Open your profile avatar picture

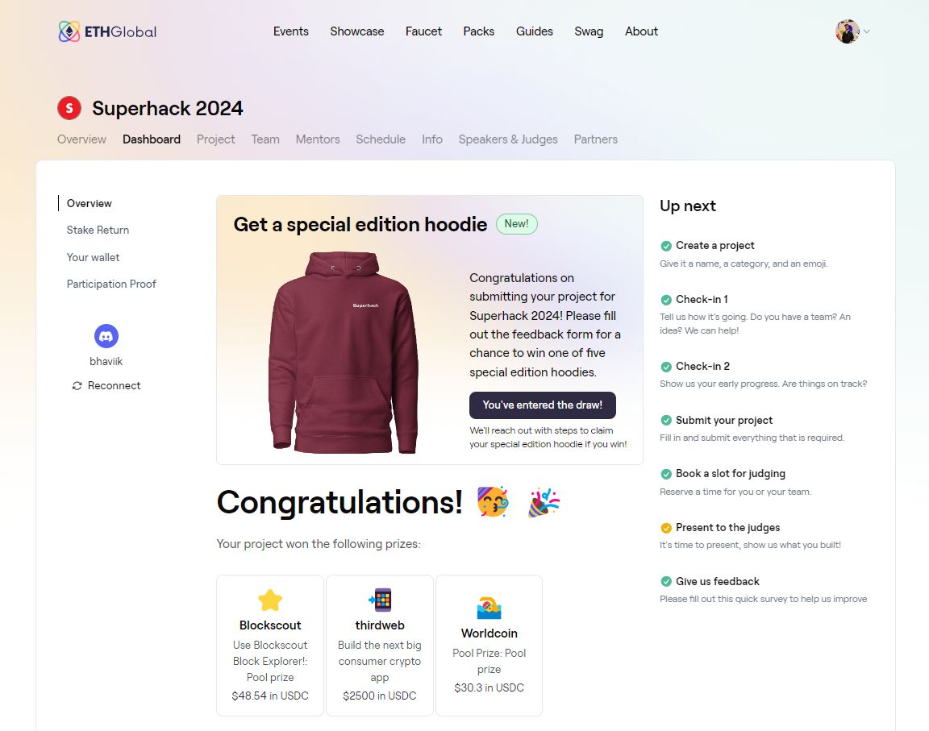pos(845,31)
